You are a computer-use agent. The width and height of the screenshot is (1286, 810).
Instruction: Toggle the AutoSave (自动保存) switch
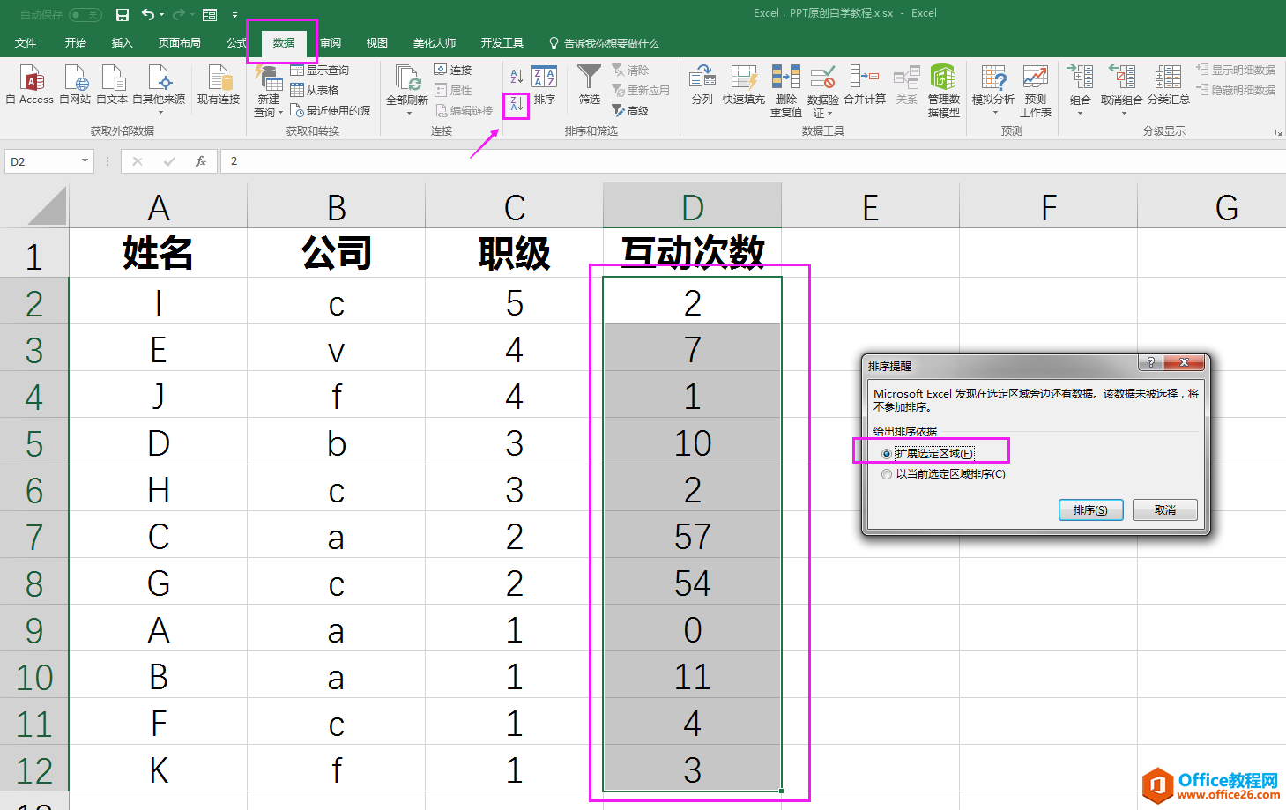pos(85,14)
